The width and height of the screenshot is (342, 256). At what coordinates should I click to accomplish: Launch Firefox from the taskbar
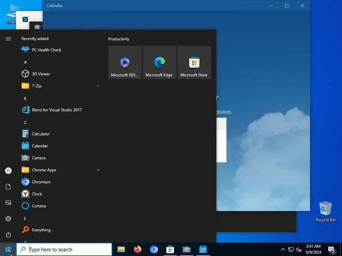(137, 249)
